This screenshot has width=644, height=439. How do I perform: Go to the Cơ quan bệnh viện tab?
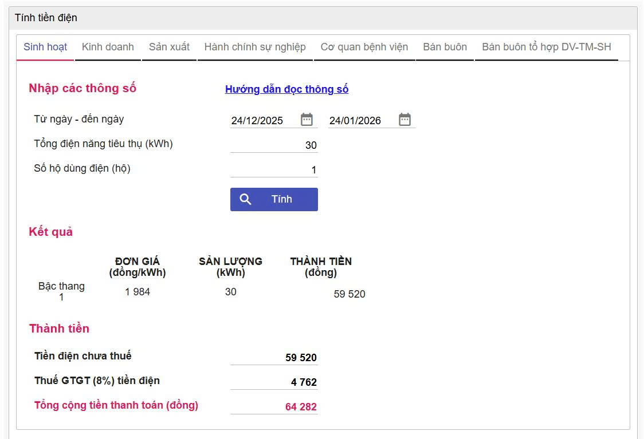[364, 47]
